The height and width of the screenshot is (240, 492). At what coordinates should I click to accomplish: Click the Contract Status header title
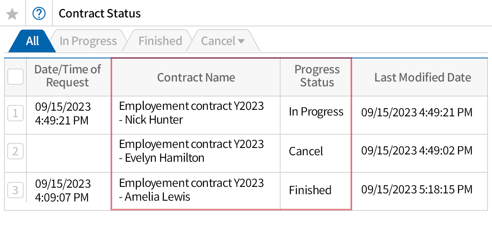click(99, 13)
